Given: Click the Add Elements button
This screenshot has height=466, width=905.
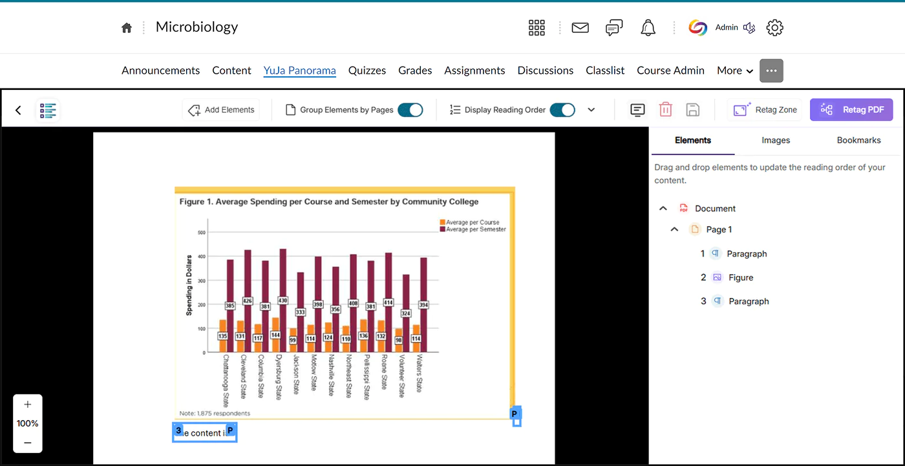Looking at the screenshot, I should pos(221,110).
